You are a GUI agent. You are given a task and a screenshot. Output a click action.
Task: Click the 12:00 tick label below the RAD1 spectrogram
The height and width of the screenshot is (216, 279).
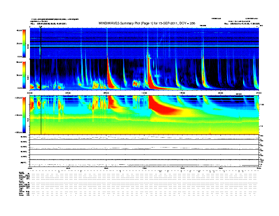144,93
